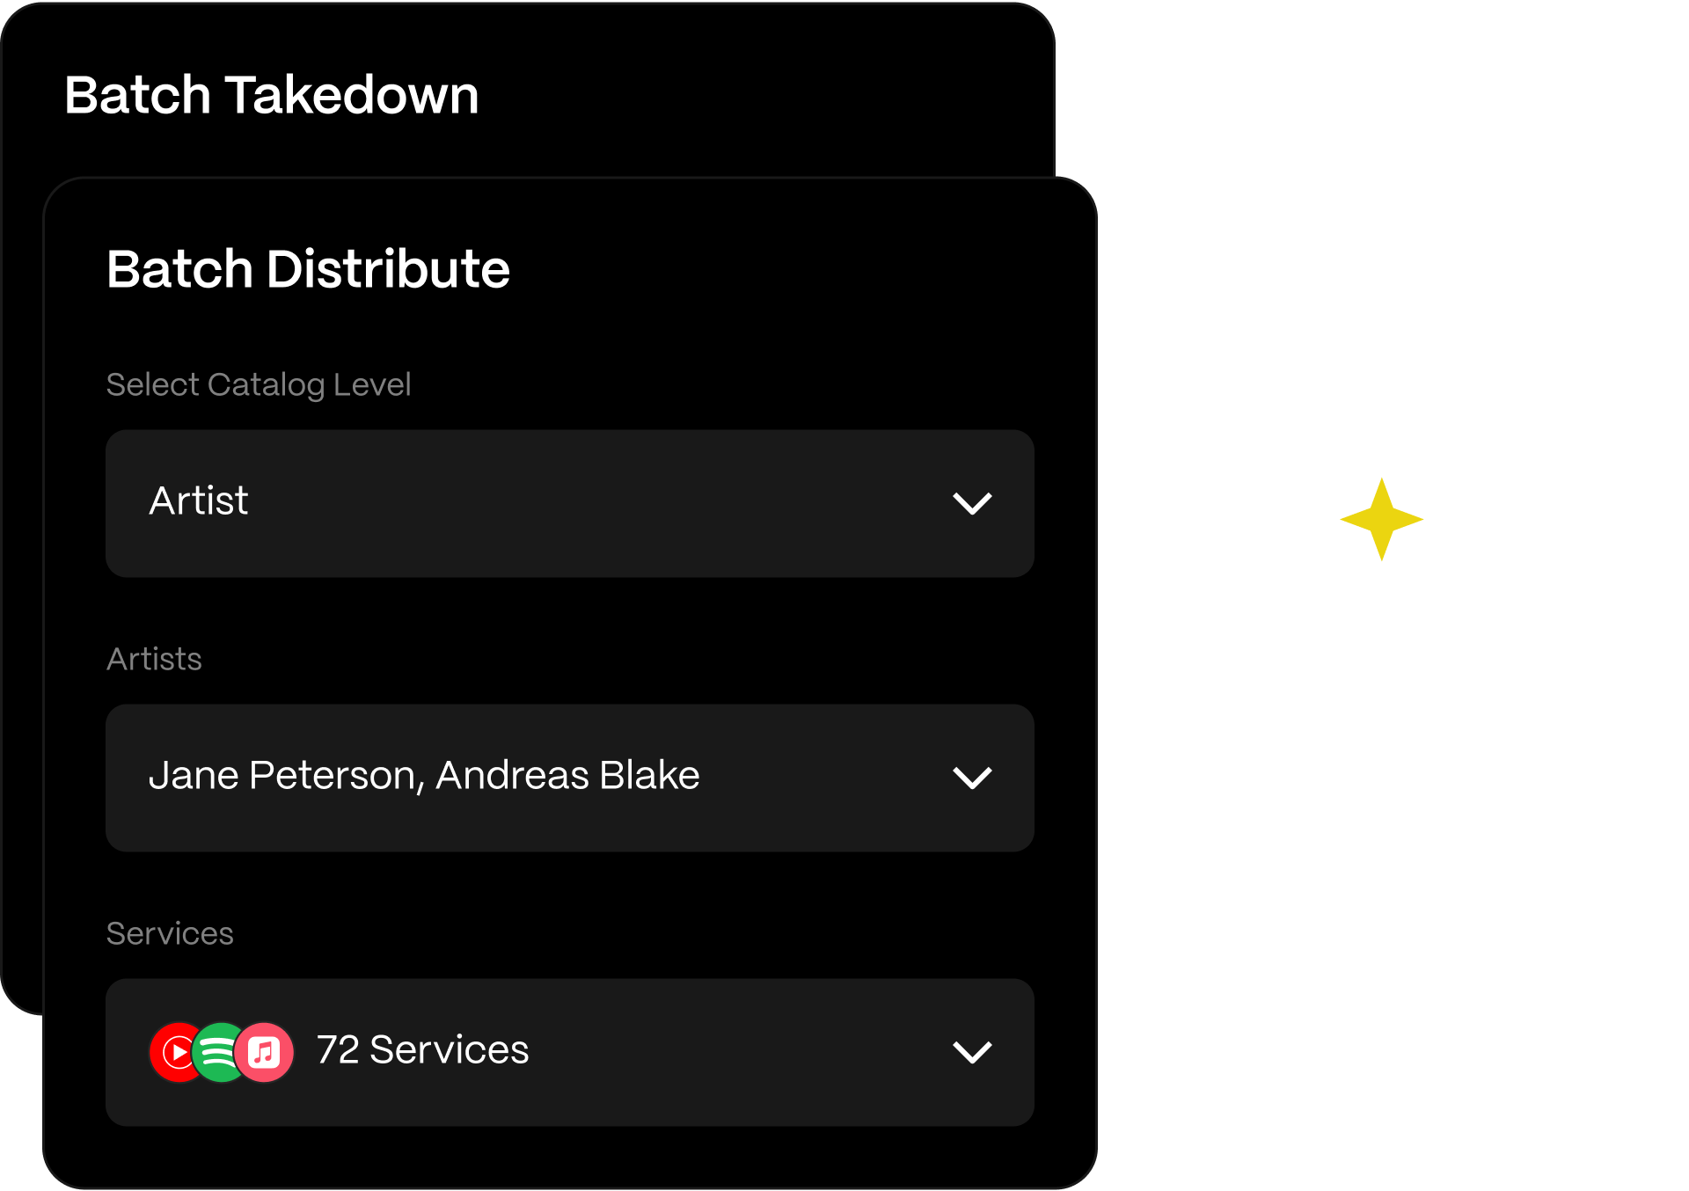The height and width of the screenshot is (1191, 1689).
Task: Open the Services selection combo box
Action: coord(570,1053)
